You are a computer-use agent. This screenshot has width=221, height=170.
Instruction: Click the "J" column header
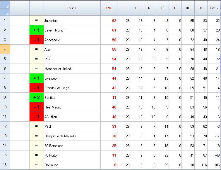point(124,8)
